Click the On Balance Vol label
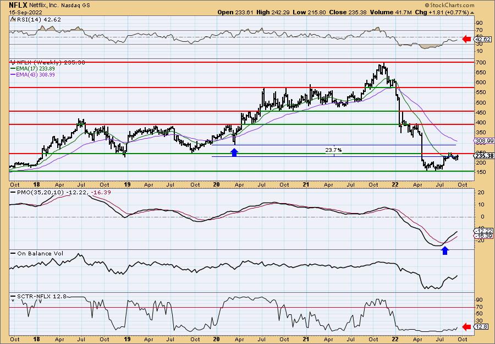Viewport: 495px width, 344px height. (x=40, y=253)
